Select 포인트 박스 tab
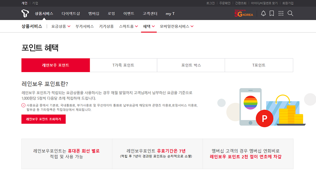Viewport: 316px width, 177px height. (x=191, y=65)
